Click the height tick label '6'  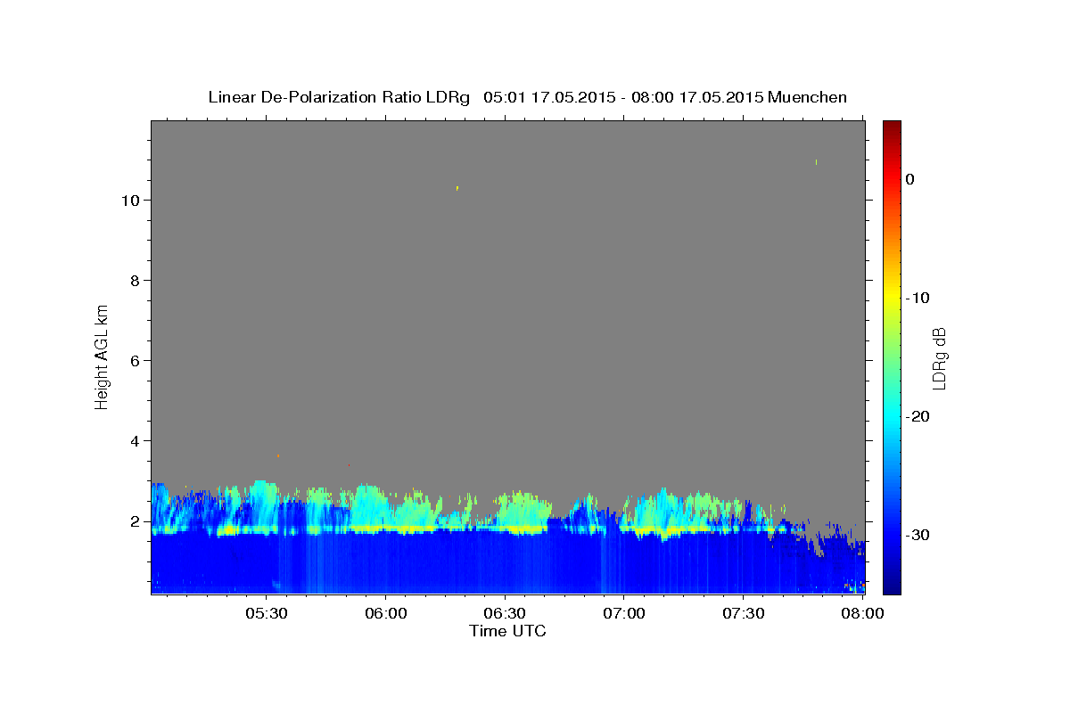(136, 361)
